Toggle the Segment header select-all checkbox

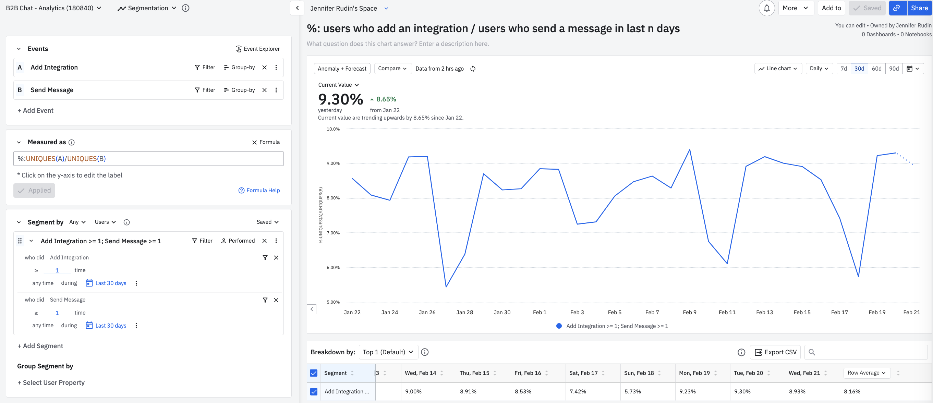(314, 373)
